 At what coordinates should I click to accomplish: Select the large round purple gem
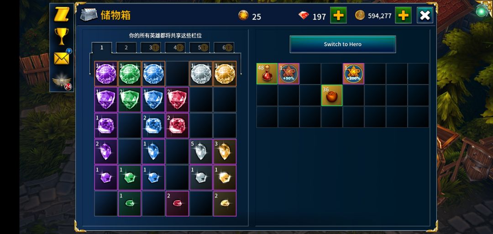coord(106,74)
